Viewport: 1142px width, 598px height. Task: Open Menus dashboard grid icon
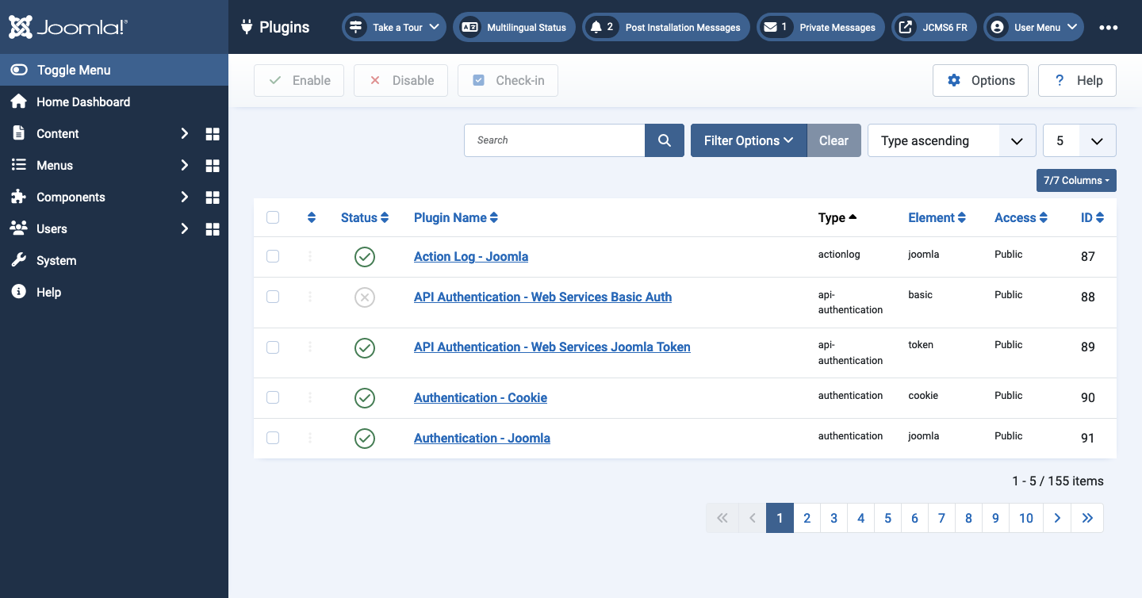click(x=213, y=166)
